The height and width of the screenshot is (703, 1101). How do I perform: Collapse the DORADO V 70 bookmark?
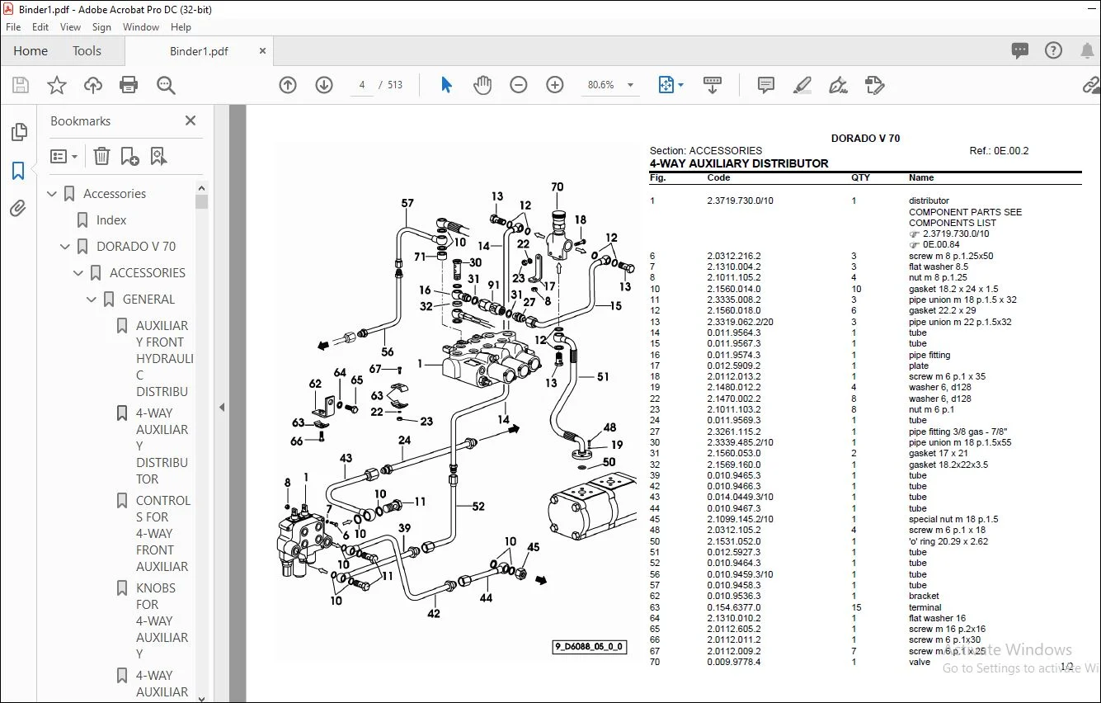pos(66,247)
